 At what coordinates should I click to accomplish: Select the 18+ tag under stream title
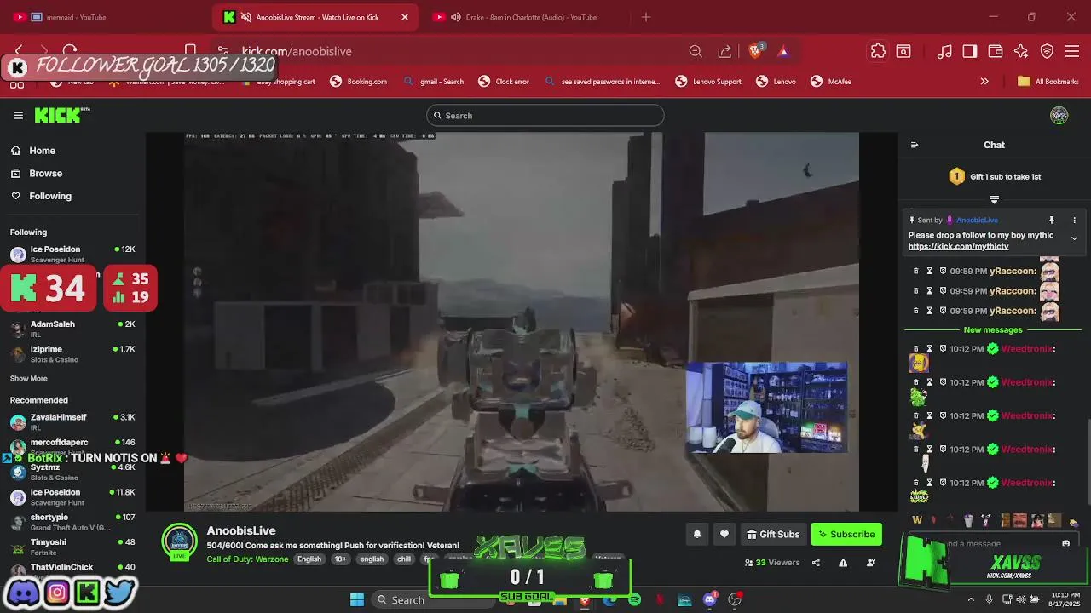click(341, 559)
